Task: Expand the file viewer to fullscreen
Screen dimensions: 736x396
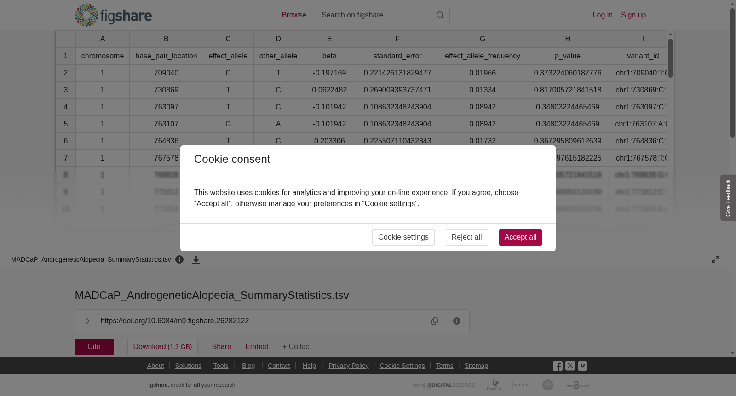Action: 715,259
